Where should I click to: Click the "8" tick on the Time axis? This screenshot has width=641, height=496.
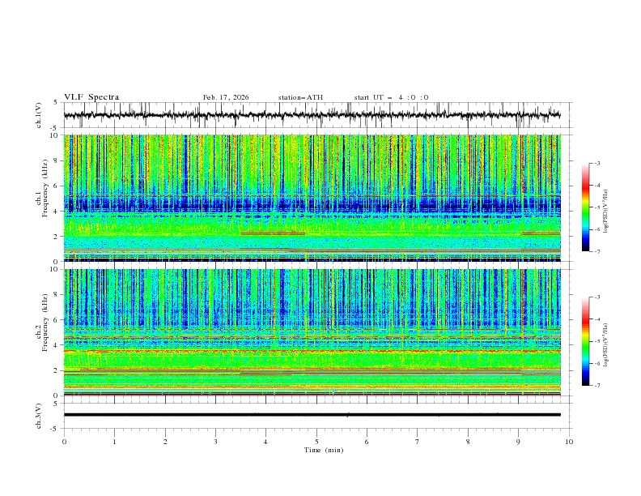tap(468, 442)
